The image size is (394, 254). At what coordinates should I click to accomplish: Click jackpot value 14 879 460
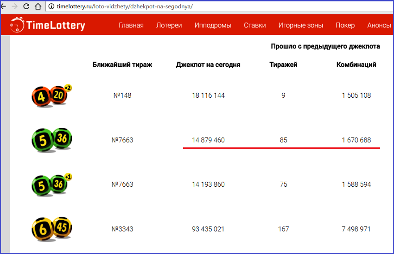[x=208, y=140]
